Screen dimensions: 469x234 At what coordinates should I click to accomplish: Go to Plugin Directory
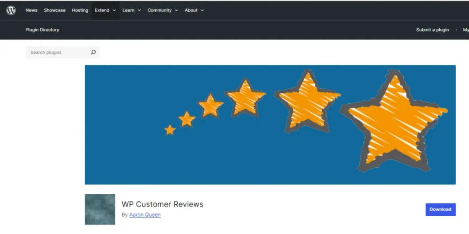pos(42,30)
